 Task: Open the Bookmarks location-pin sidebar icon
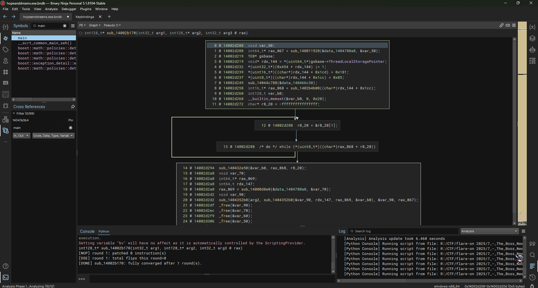[6, 60]
